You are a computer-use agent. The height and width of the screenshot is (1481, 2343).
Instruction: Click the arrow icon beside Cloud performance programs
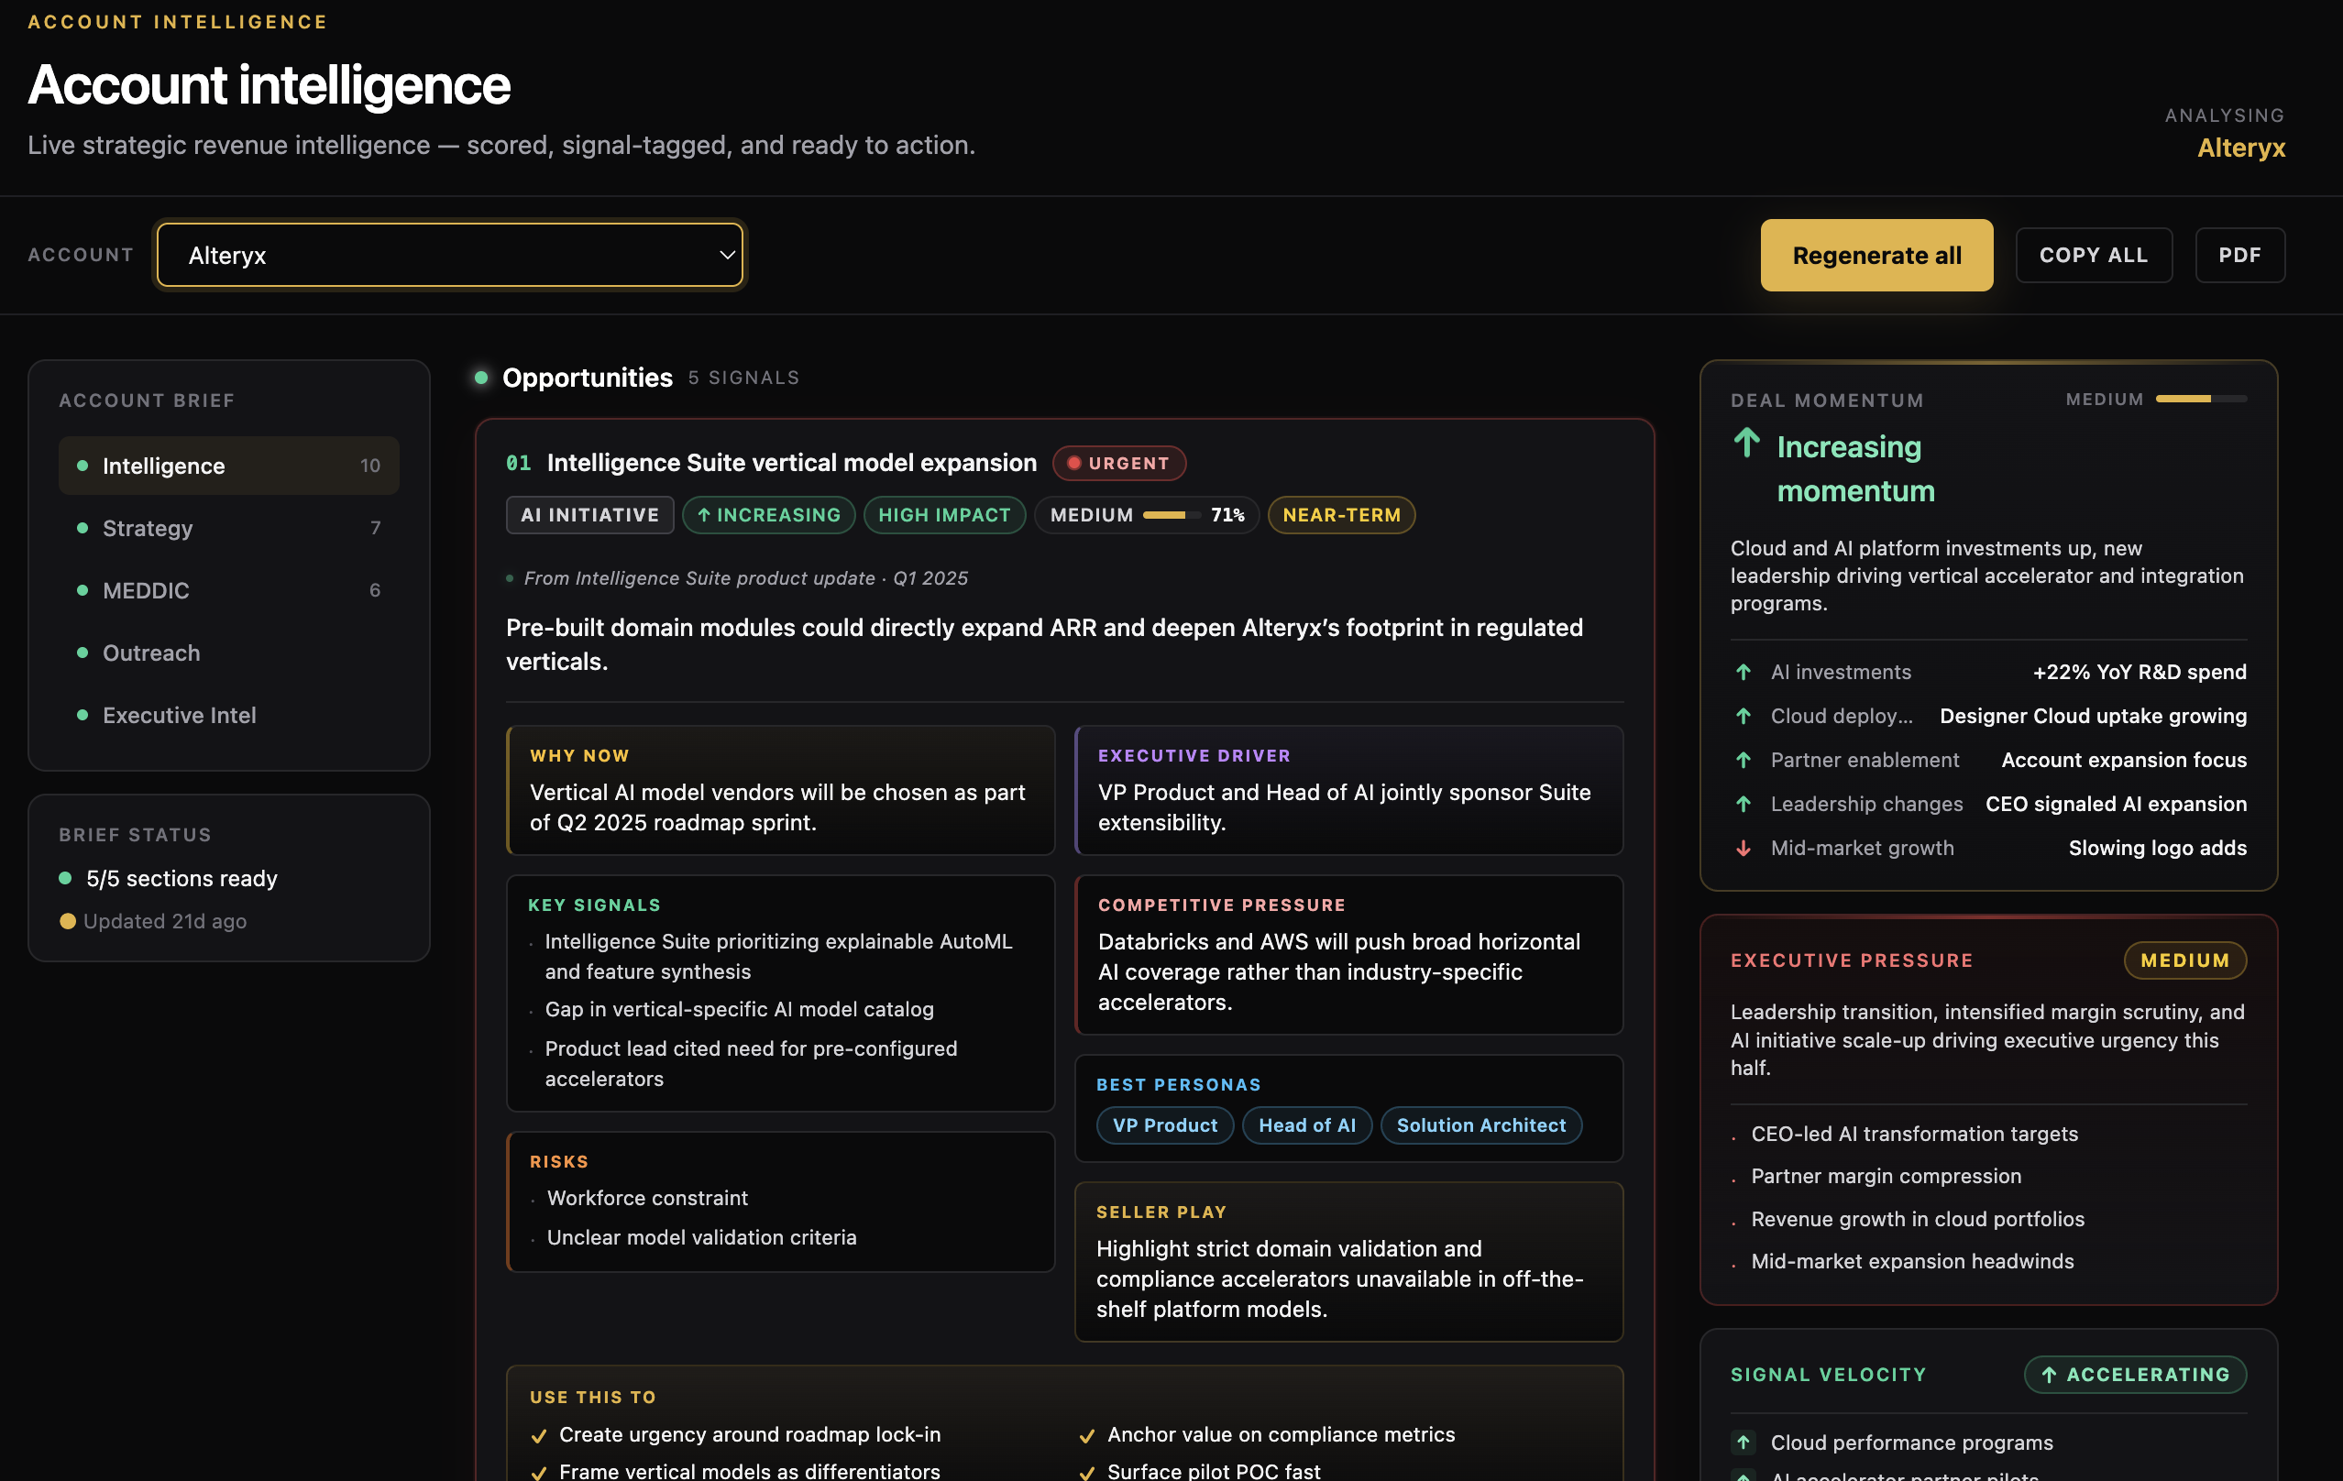(1743, 1443)
